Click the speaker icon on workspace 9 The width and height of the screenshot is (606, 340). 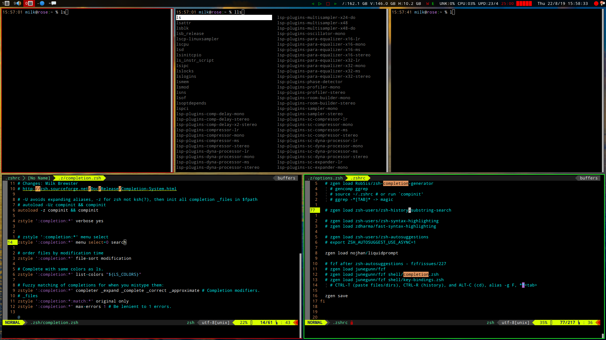(x=18, y=3)
